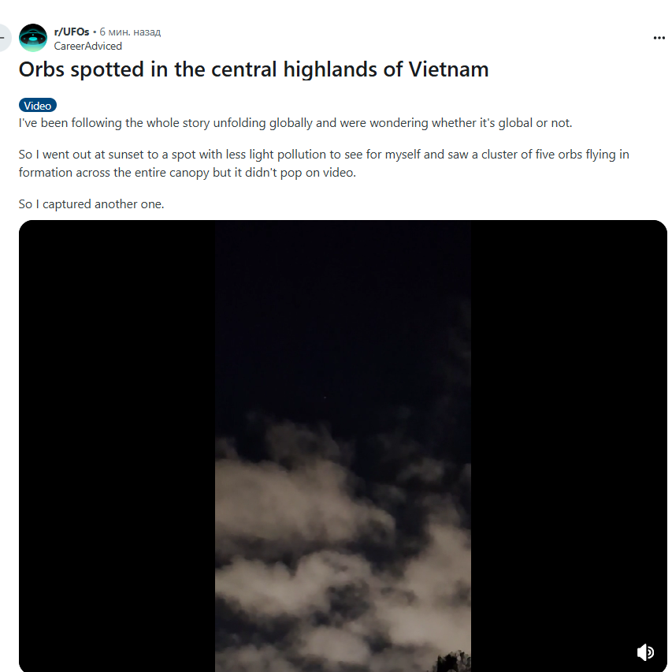Click the left black letterbox area of the video

pos(117,446)
